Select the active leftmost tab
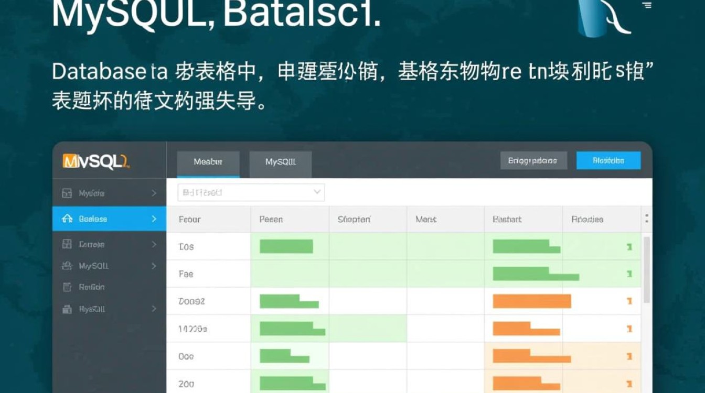 pyautogui.click(x=209, y=162)
